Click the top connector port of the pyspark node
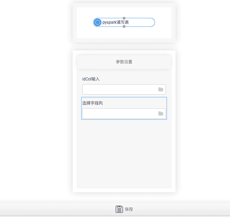Viewport: 230px width, 217px height. click(x=124, y=18)
